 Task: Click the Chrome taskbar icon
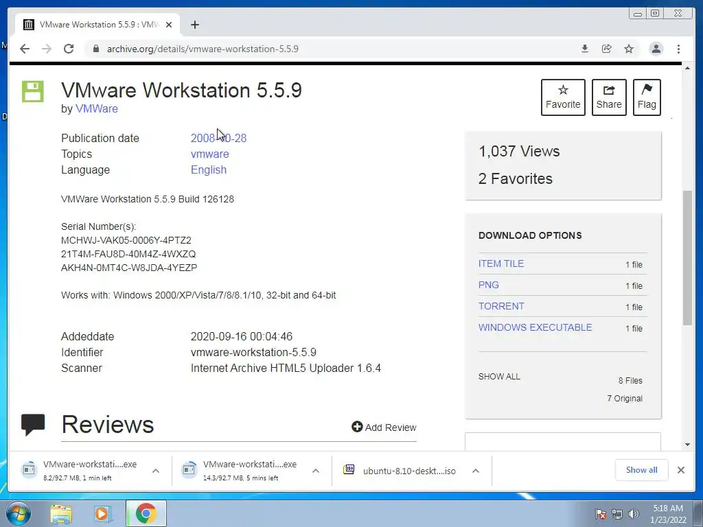146,513
